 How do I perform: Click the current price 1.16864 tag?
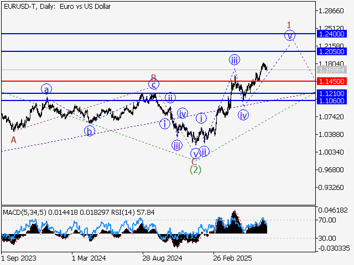point(332,70)
